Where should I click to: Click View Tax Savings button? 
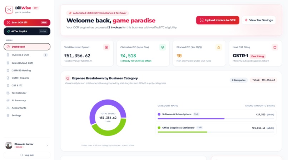(259, 20)
